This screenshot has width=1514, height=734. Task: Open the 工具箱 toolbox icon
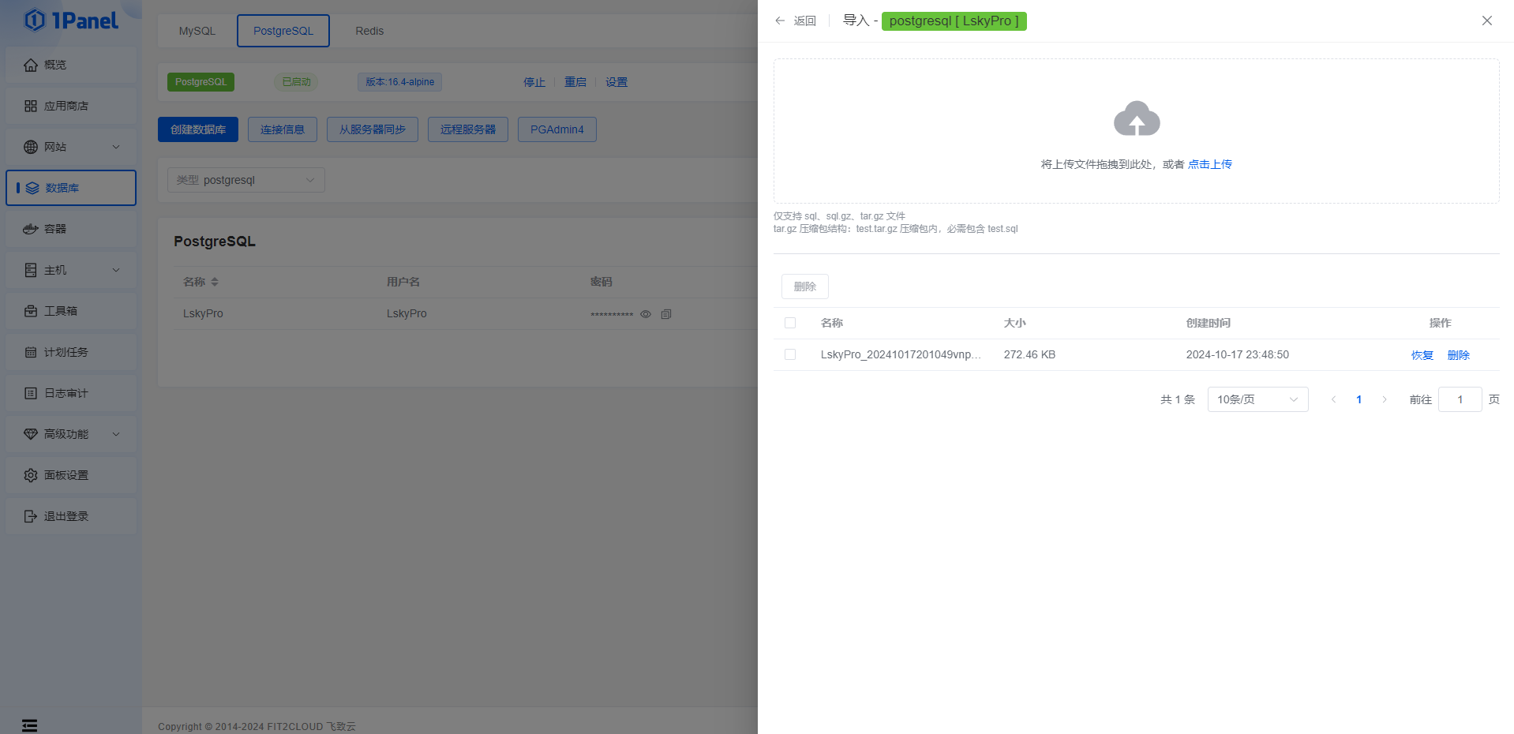[31, 311]
